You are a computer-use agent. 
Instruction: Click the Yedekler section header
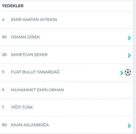pyautogui.click(x=13, y=6)
